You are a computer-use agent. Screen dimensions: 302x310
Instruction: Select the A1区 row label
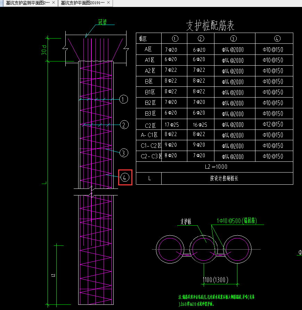pos(149,60)
